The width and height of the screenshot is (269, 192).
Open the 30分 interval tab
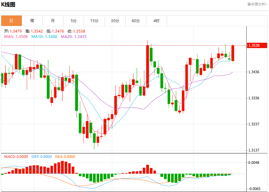click(115, 21)
